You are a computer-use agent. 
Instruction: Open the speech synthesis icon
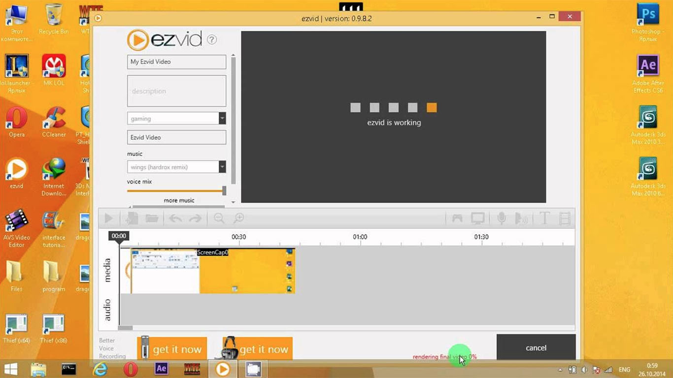[x=522, y=218]
